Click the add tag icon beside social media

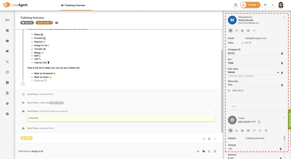[x=57, y=23]
